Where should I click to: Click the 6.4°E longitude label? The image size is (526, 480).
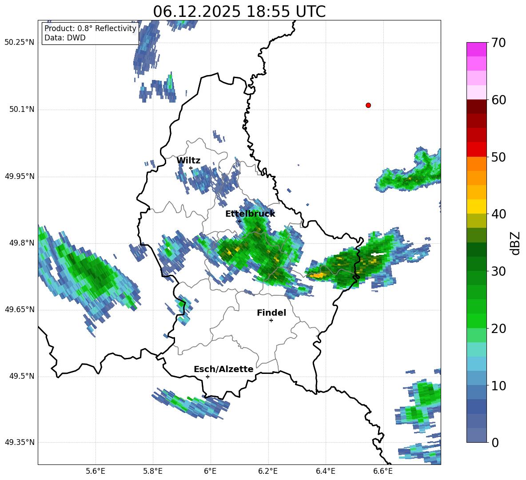pyautogui.click(x=325, y=471)
